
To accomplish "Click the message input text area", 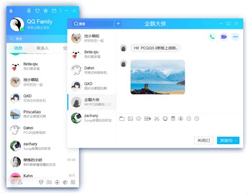I will [179, 129].
